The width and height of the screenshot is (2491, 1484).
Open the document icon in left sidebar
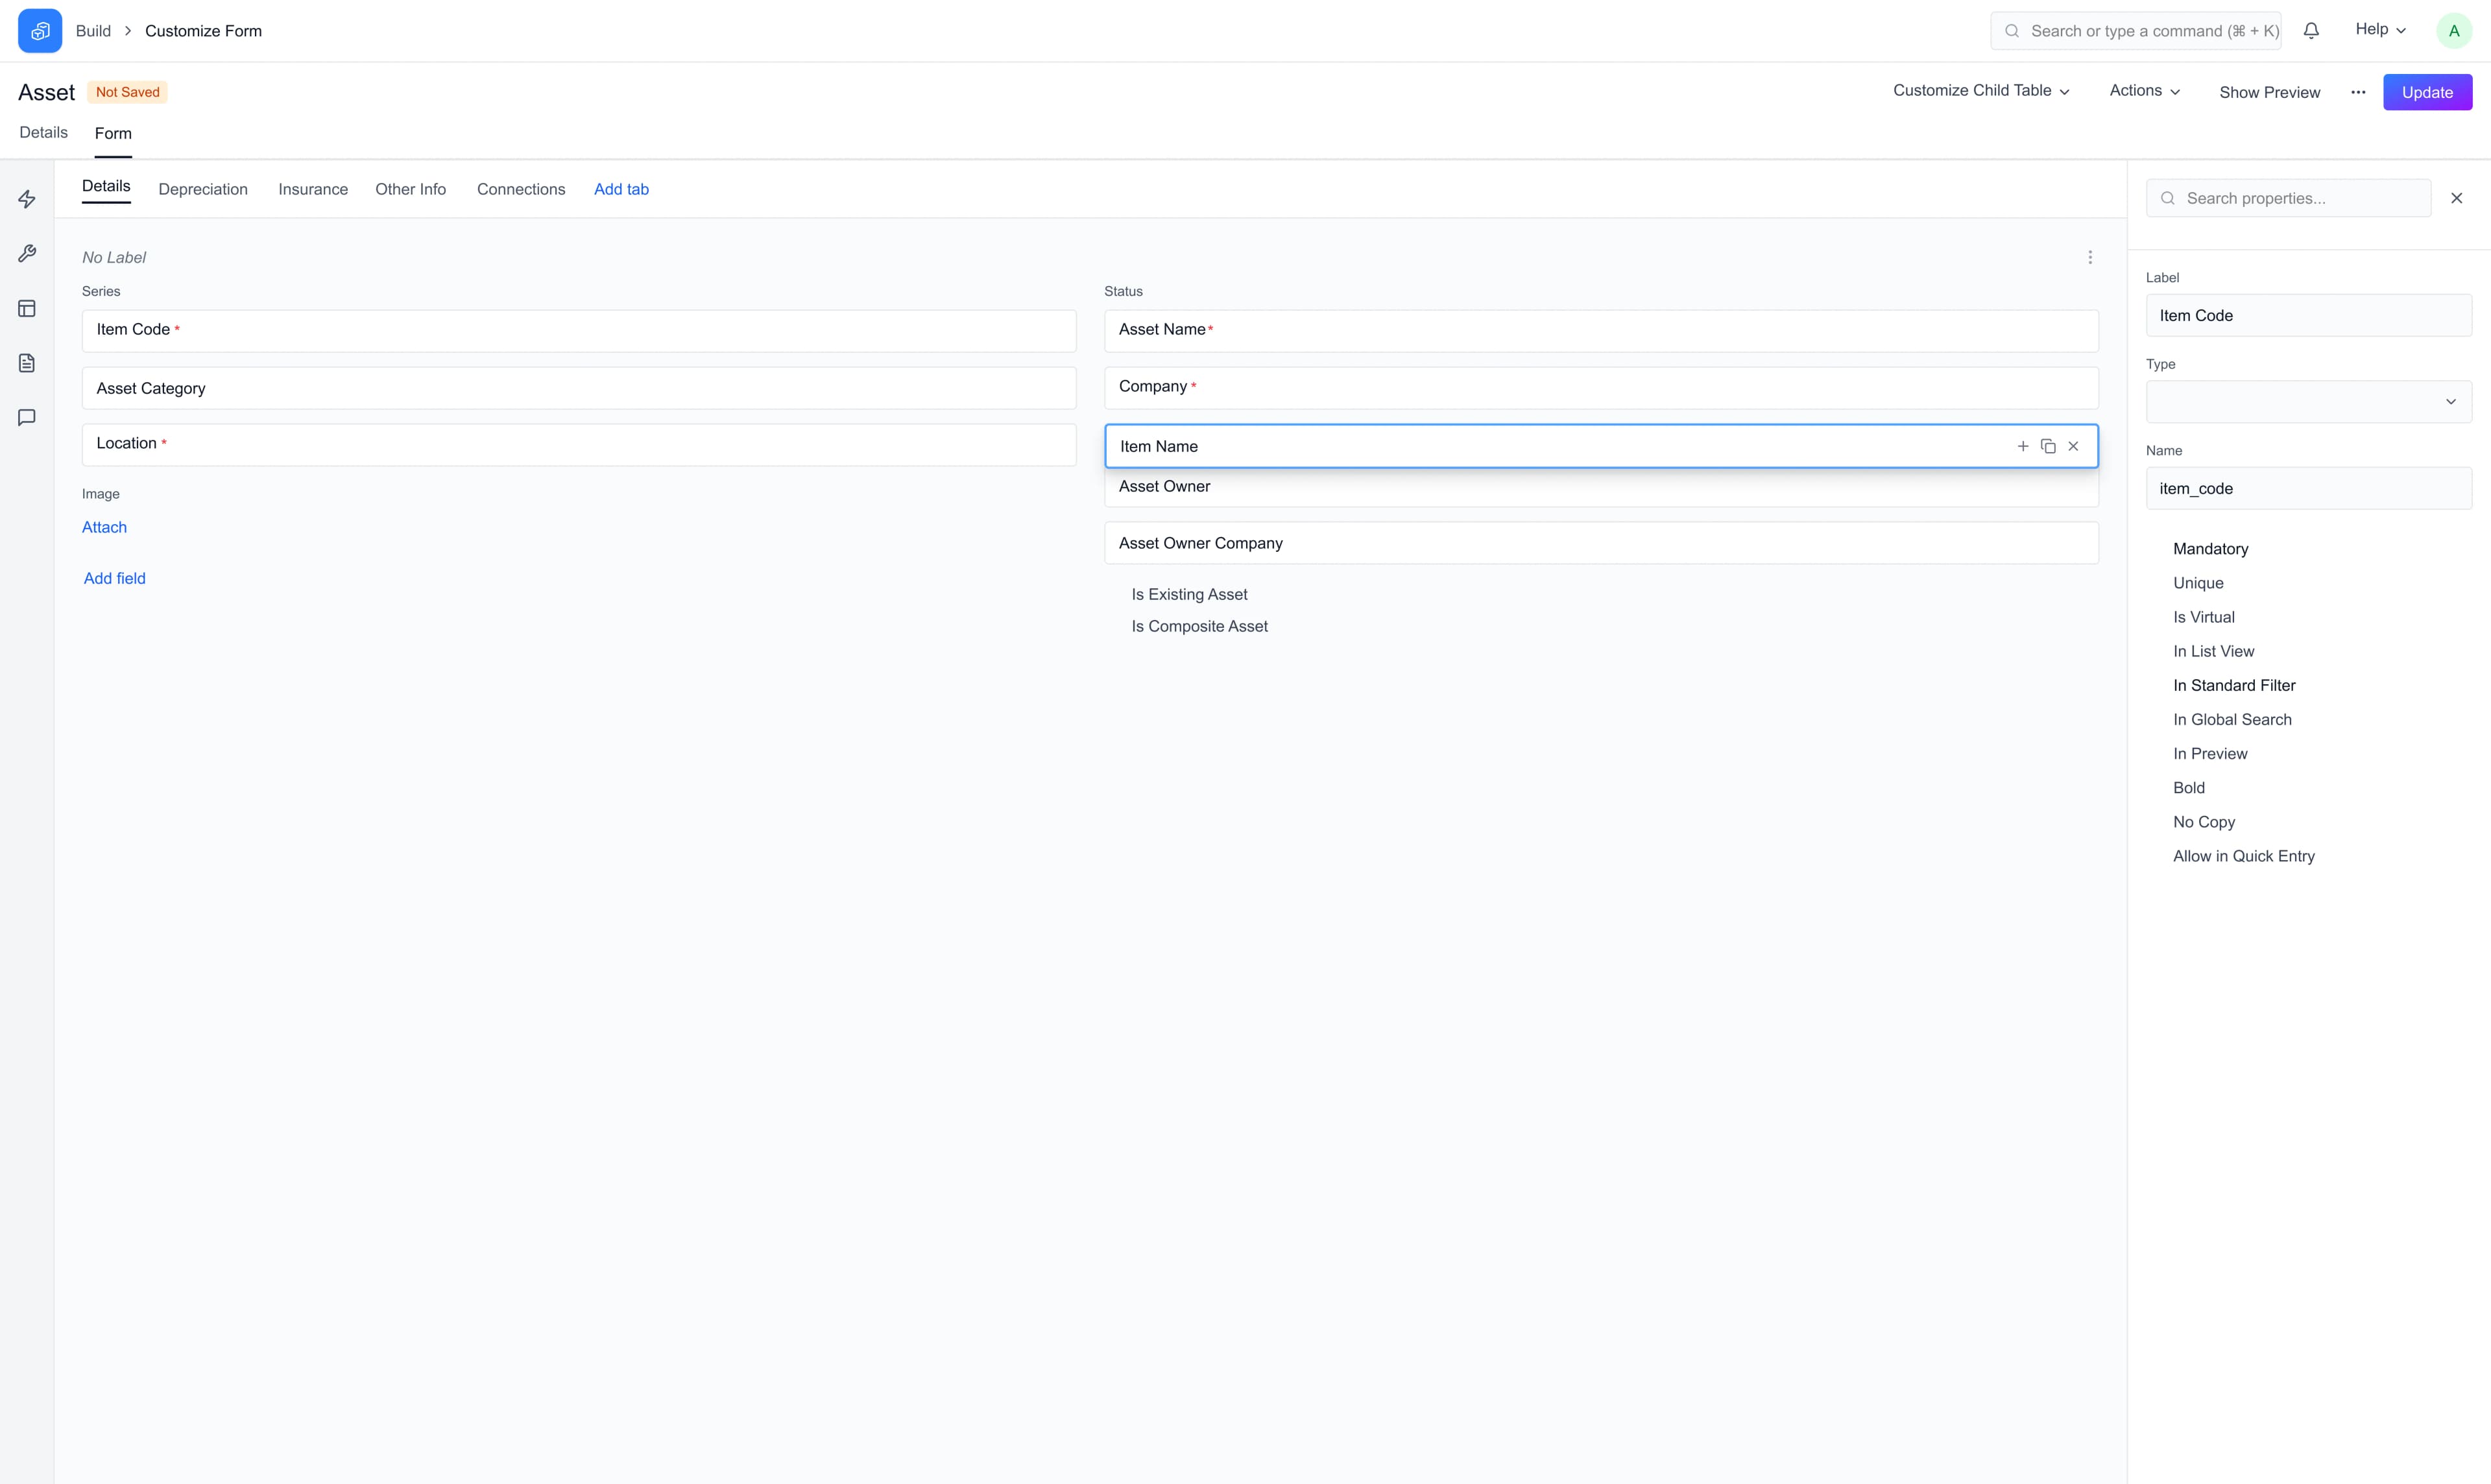26,362
